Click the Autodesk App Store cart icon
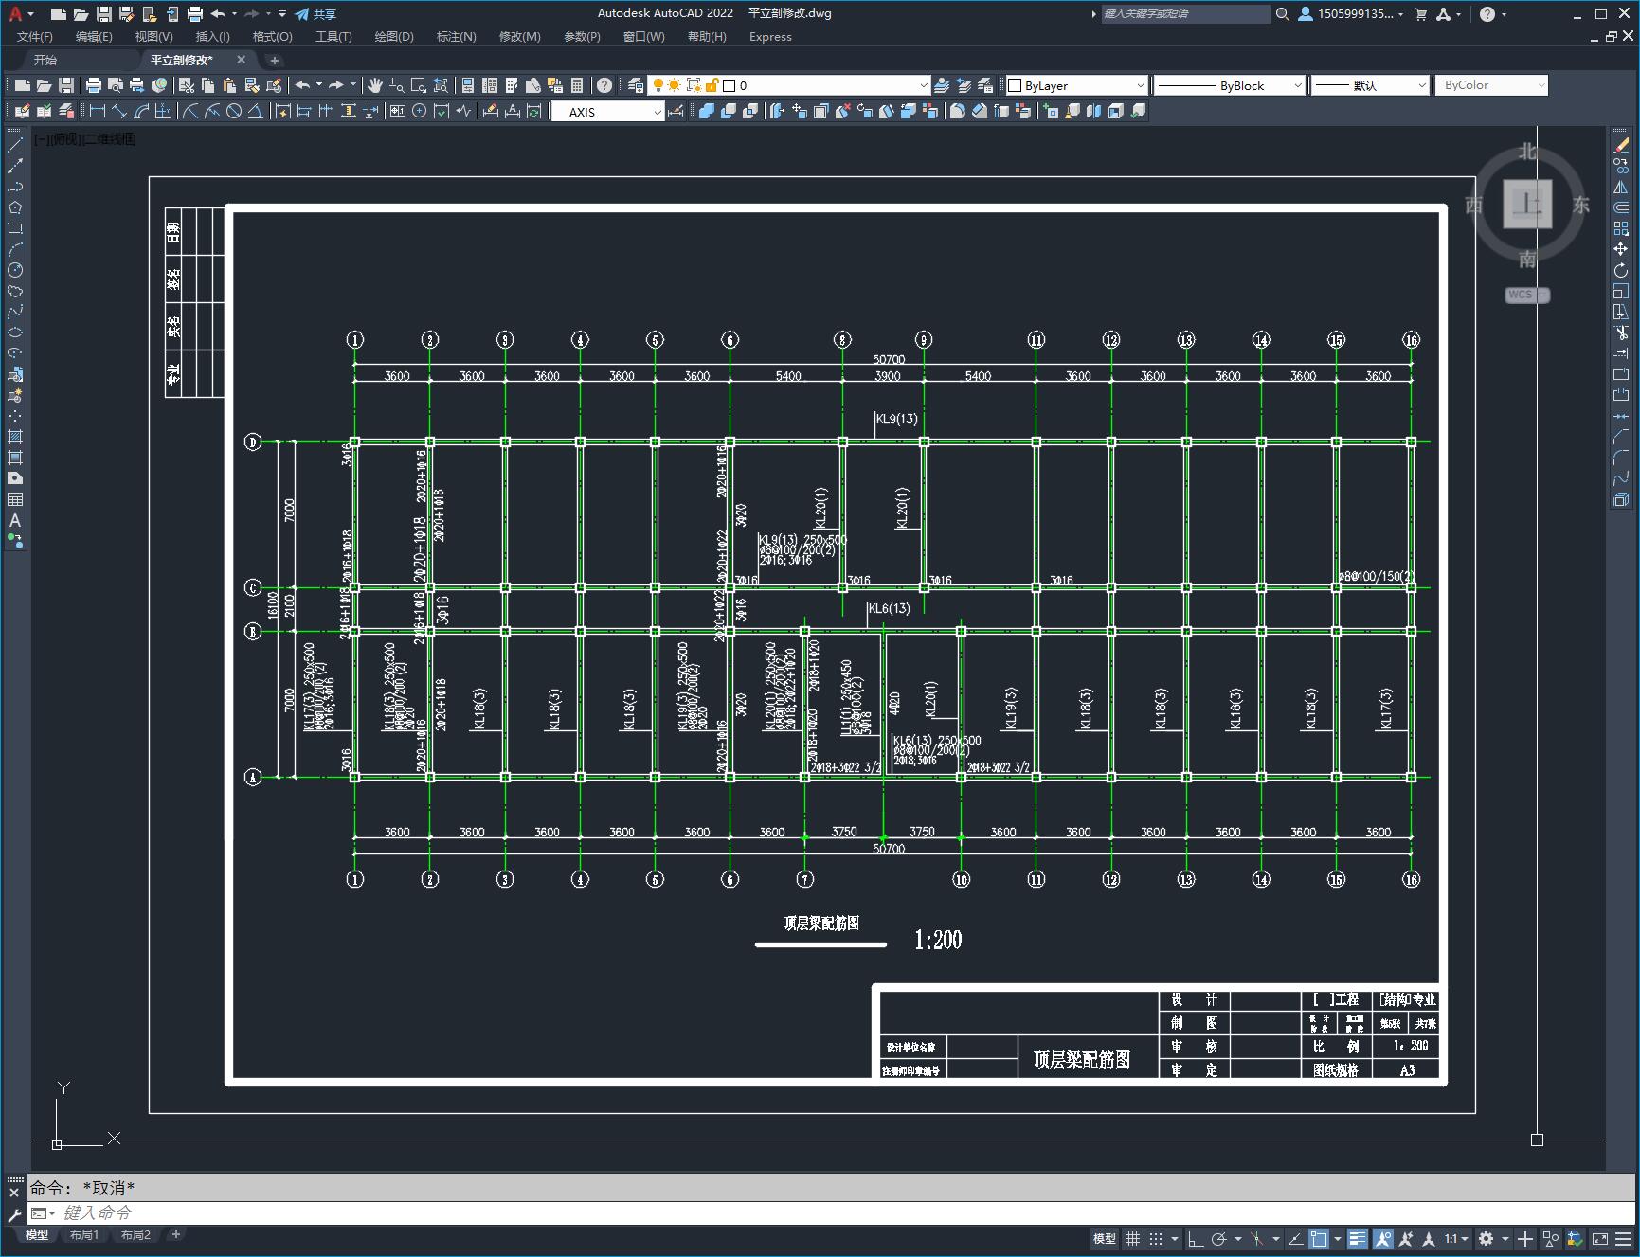This screenshot has height=1257, width=1640. click(x=1420, y=14)
